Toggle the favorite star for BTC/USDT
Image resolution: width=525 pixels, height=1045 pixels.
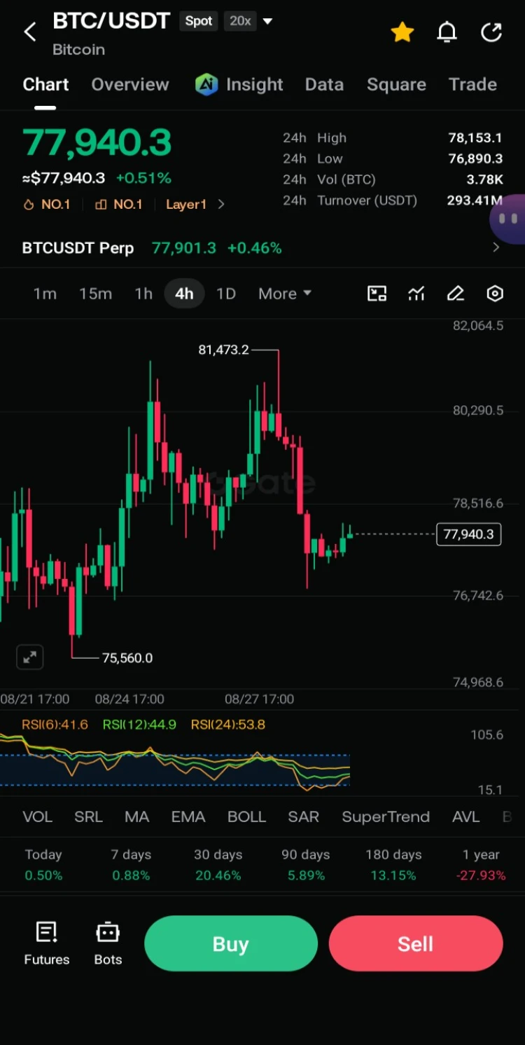(x=402, y=32)
